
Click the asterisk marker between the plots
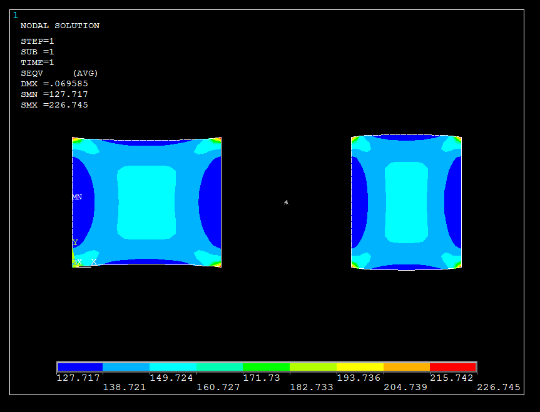[x=286, y=203]
